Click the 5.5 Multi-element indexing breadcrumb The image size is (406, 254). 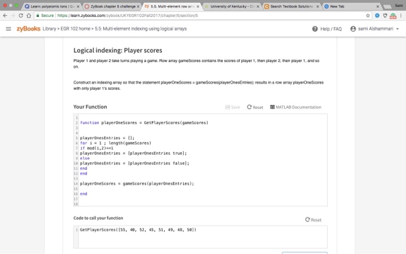point(140,29)
